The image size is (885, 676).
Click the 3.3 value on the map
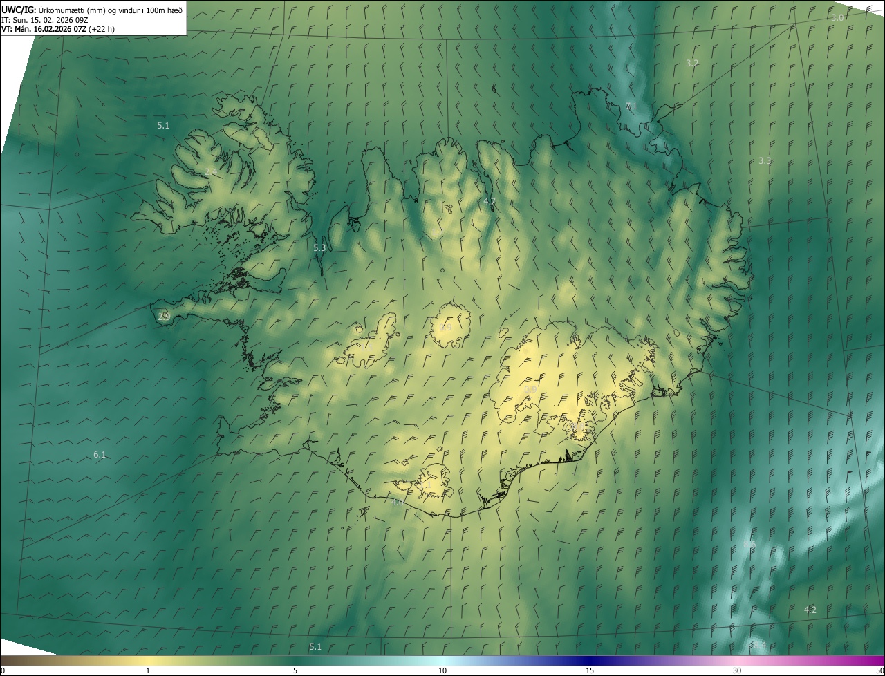click(x=765, y=160)
